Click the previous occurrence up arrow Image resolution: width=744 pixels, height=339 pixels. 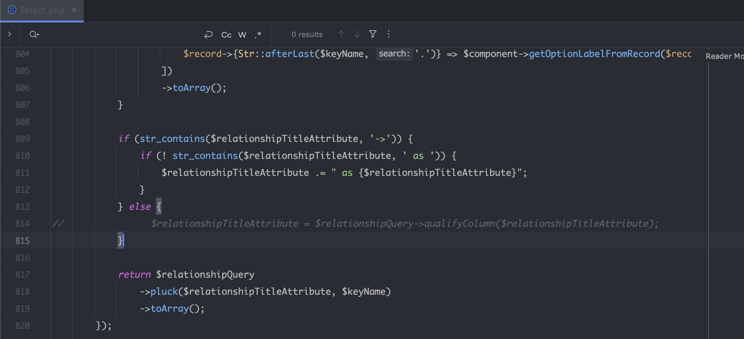341,34
